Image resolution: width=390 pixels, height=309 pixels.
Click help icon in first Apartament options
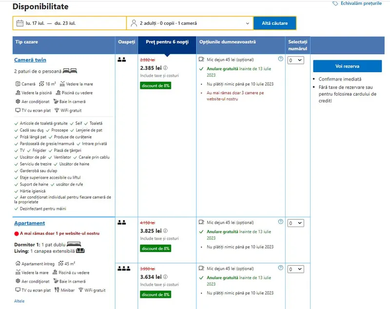click(x=280, y=222)
